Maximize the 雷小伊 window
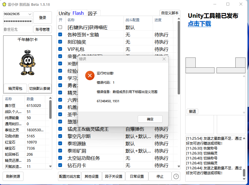The image size is (249, 185). (228, 4)
